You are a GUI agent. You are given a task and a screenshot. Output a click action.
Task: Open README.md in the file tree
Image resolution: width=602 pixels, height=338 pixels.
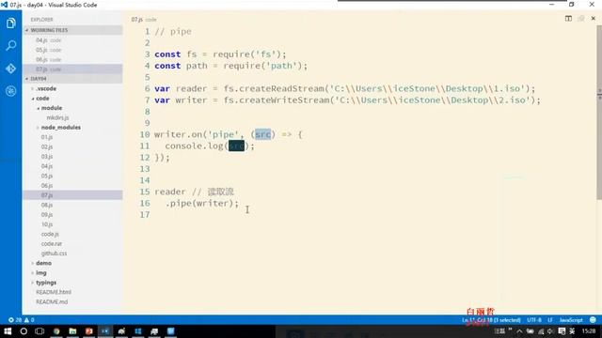(72, 302)
